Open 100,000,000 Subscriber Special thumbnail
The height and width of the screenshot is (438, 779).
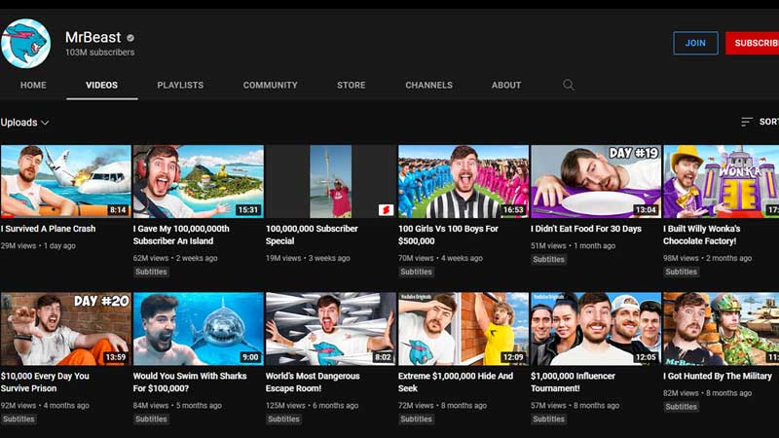[x=331, y=181]
